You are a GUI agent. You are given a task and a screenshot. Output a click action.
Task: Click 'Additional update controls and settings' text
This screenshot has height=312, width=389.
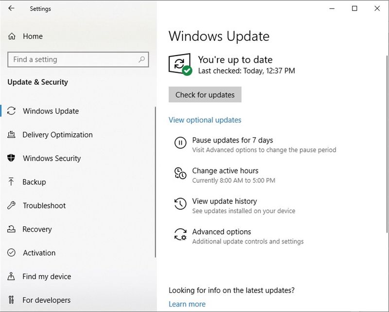tap(248, 241)
